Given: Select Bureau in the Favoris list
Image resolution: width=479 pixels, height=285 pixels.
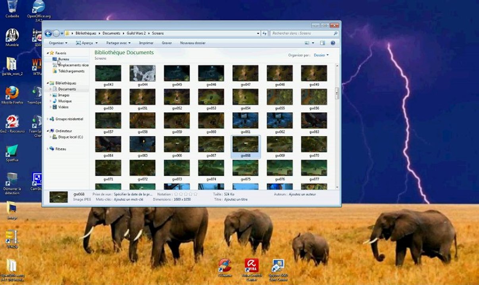Looking at the screenshot, I should click(63, 59).
